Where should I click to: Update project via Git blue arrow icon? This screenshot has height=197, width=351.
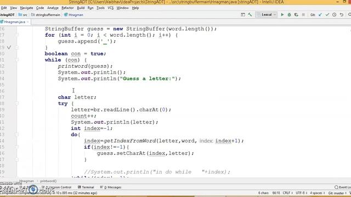(320, 15)
